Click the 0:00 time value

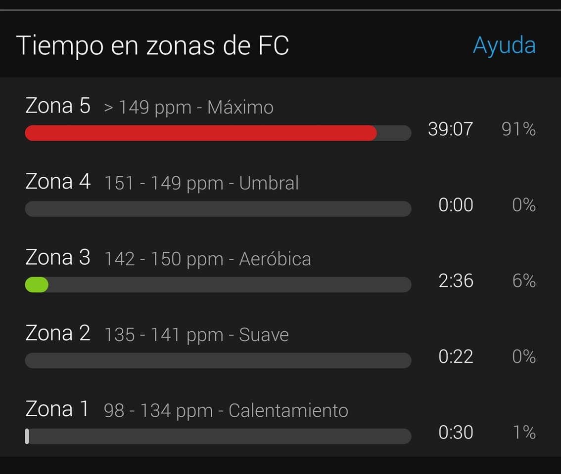tap(456, 205)
